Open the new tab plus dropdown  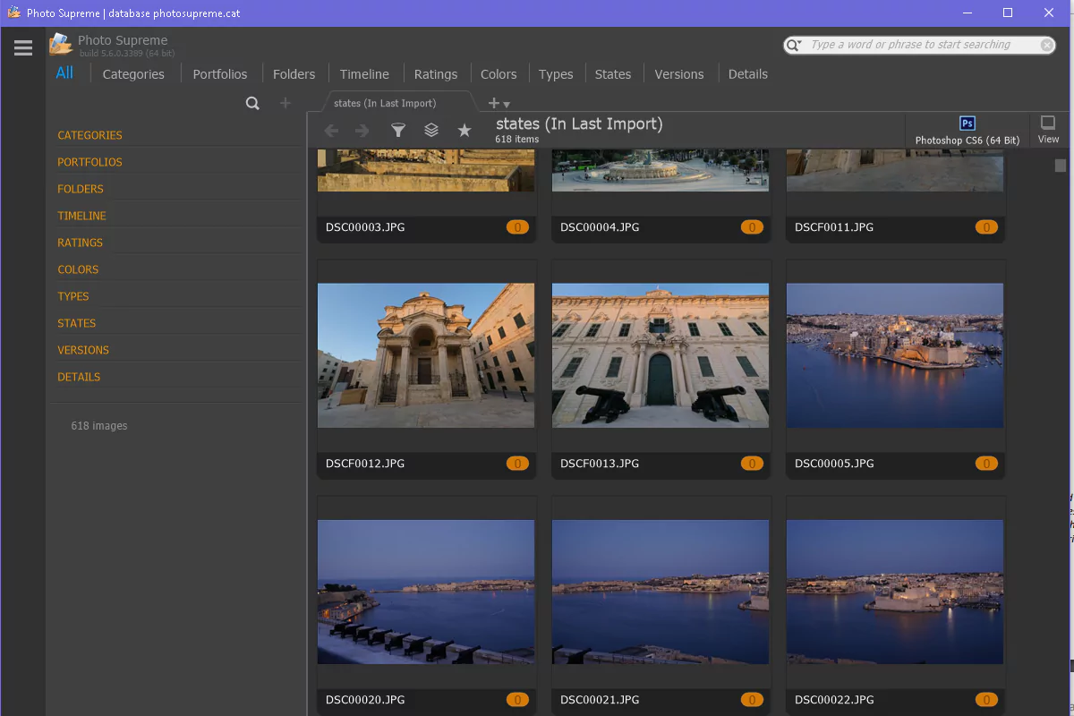click(x=499, y=104)
